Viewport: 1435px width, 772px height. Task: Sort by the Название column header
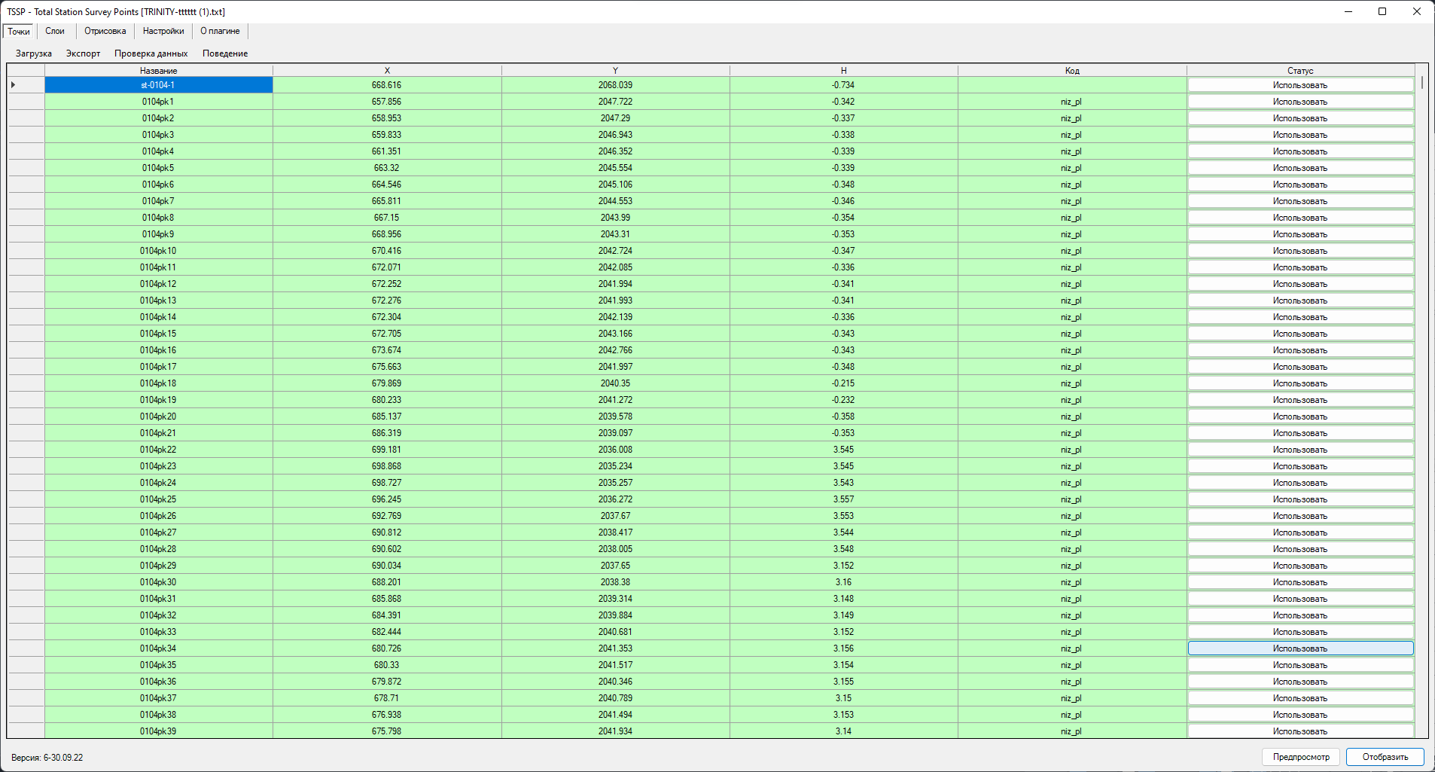pyautogui.click(x=159, y=70)
